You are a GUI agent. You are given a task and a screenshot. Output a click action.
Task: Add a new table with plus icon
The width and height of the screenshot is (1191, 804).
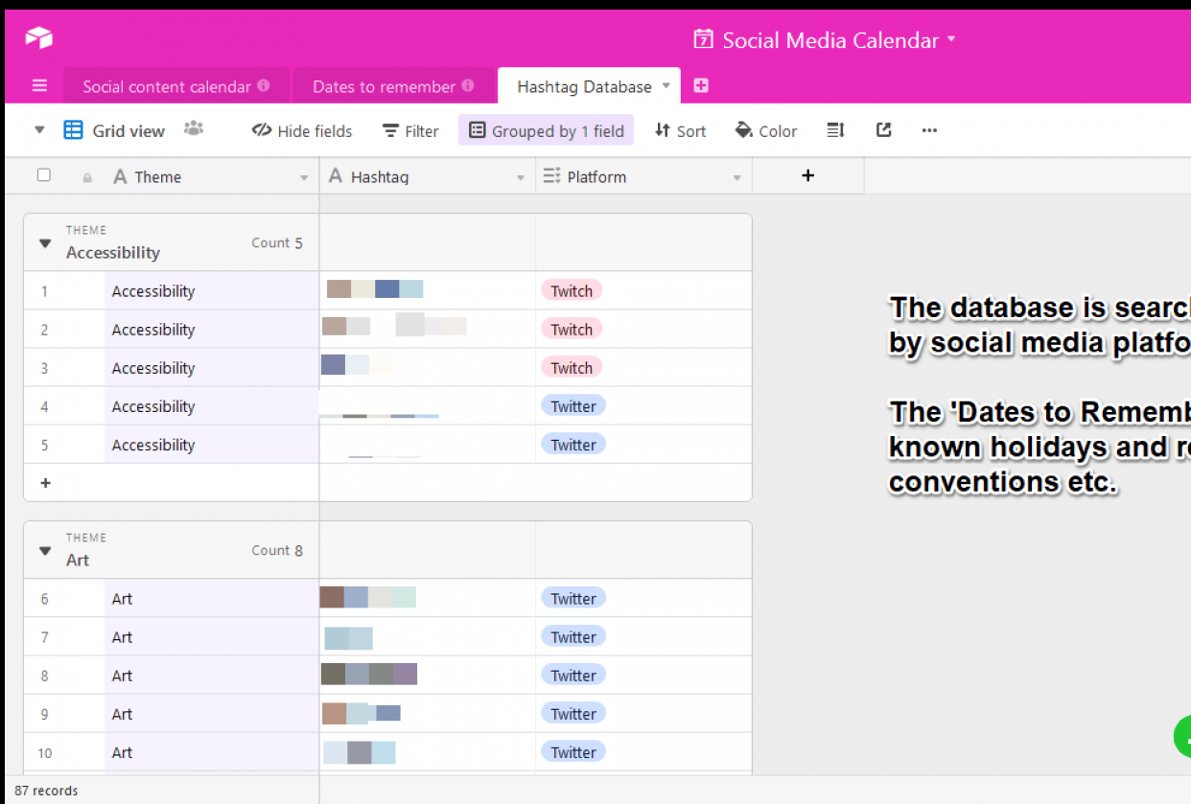point(701,86)
